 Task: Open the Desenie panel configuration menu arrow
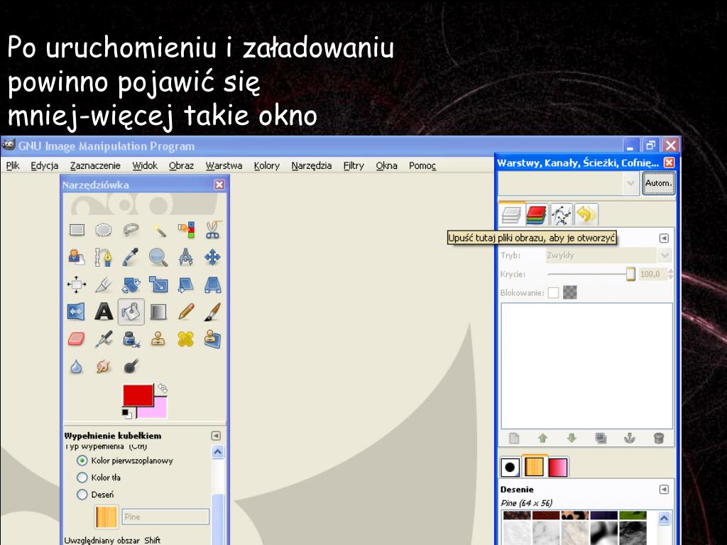664,490
